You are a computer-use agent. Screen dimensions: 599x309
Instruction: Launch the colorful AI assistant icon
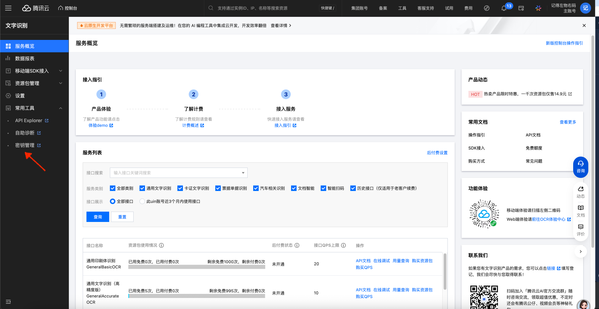pyautogui.click(x=538, y=8)
